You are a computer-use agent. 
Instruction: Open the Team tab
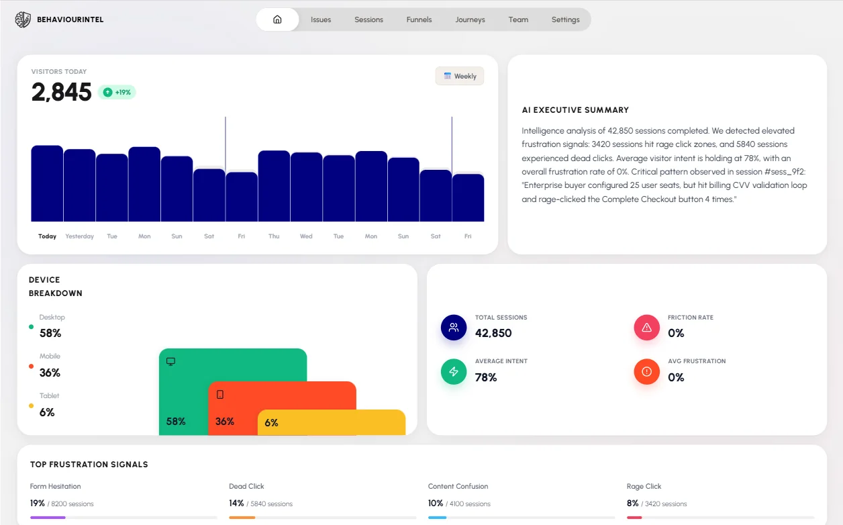[x=518, y=19]
